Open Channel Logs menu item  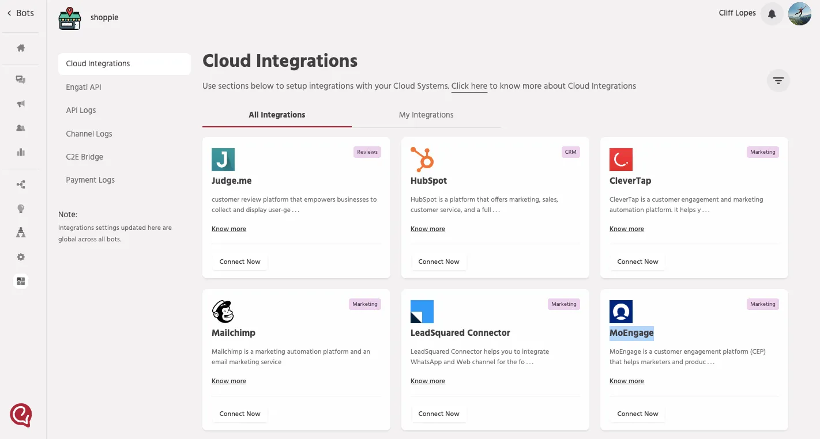[x=89, y=134]
